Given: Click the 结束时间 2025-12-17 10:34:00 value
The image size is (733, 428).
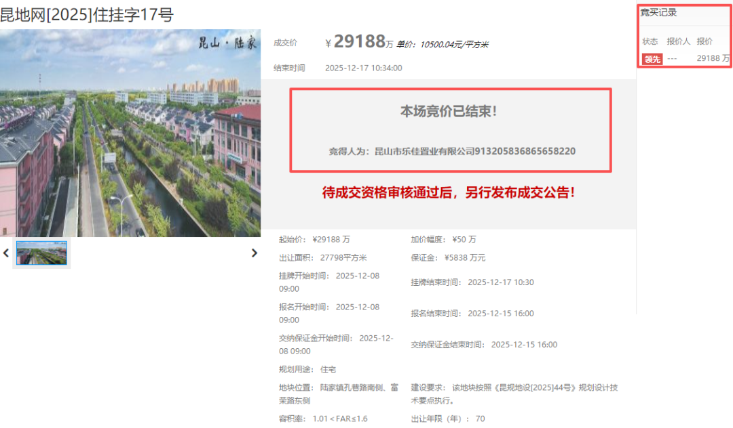Looking at the screenshot, I should tap(363, 68).
